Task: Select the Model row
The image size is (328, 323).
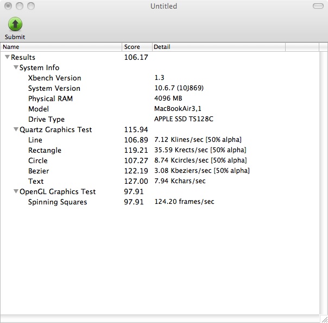Action: [x=160, y=109]
